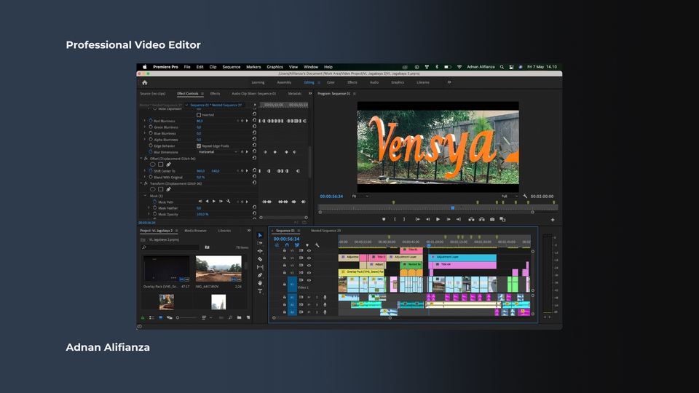This screenshot has width=699, height=393.
Task: Select the Type tool
Action: (260, 291)
